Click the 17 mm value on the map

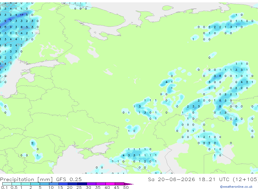click(22, 15)
